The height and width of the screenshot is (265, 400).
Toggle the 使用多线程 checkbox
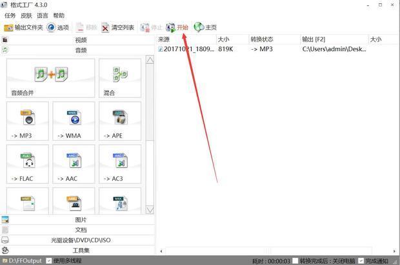(x=49, y=260)
